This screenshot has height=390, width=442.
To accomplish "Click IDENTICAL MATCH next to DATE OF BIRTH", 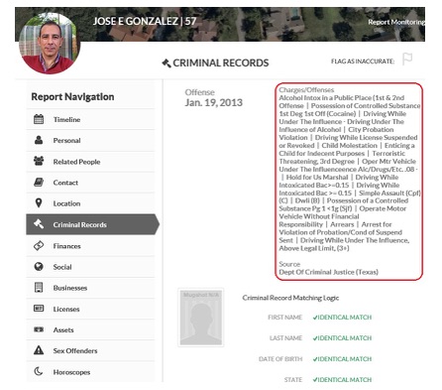I will (342, 359).
